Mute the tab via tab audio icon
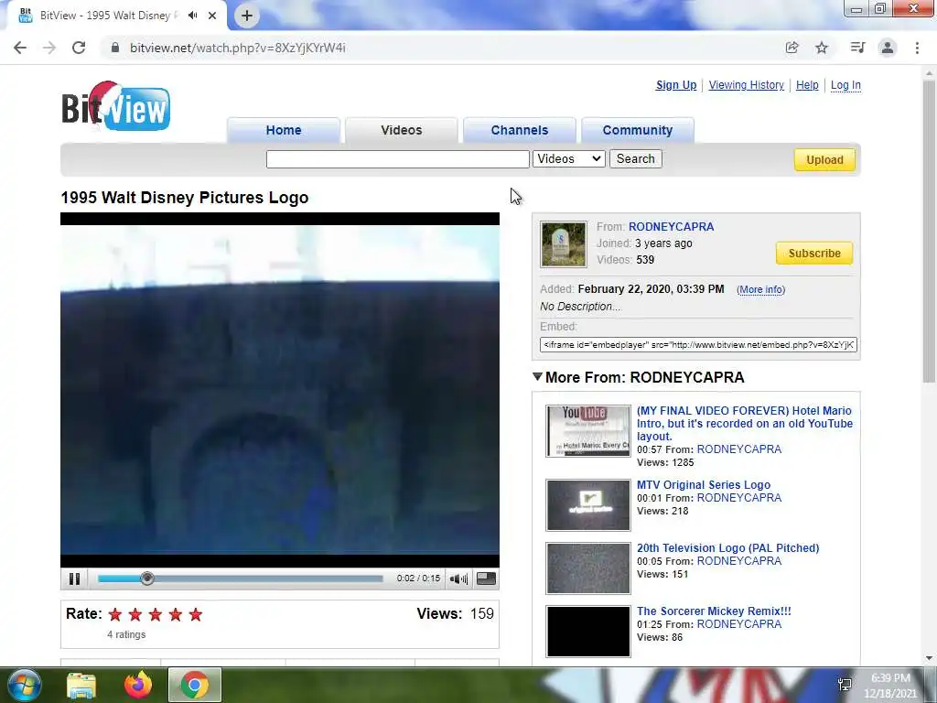 coord(192,16)
